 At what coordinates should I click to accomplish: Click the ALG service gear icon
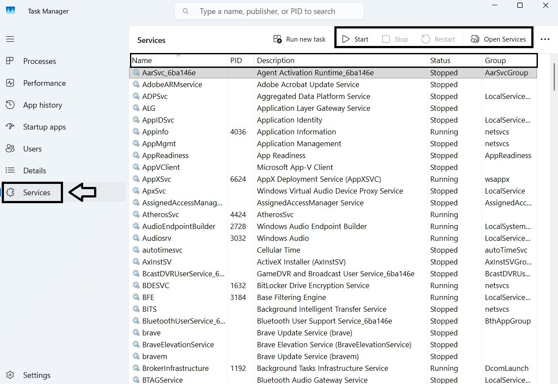pyautogui.click(x=136, y=108)
